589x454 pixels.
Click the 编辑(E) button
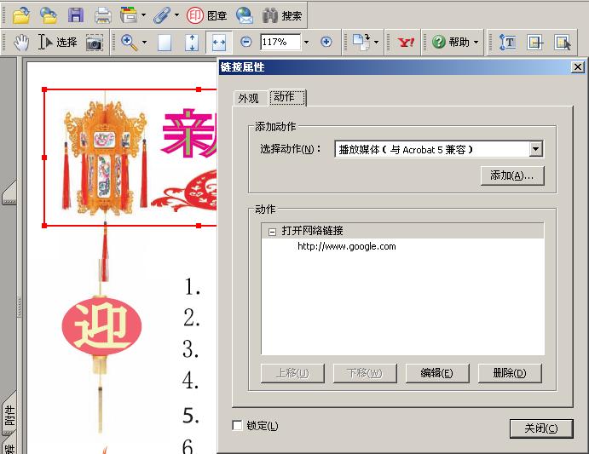(437, 373)
